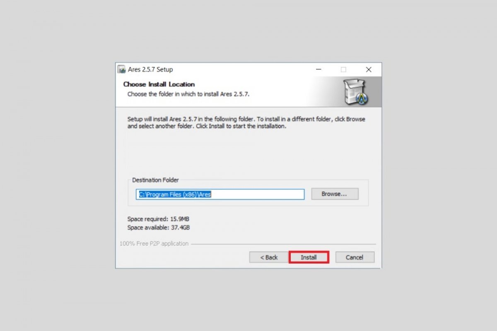Minimize the Ares 2.5.7 Setup window

point(318,70)
